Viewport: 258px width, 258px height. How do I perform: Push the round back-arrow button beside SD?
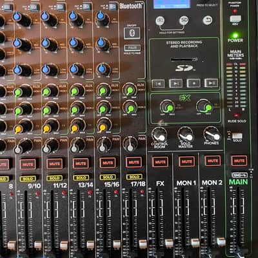(207, 20)
